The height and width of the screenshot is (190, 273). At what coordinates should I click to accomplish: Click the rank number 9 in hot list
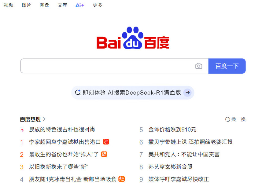[141, 179]
